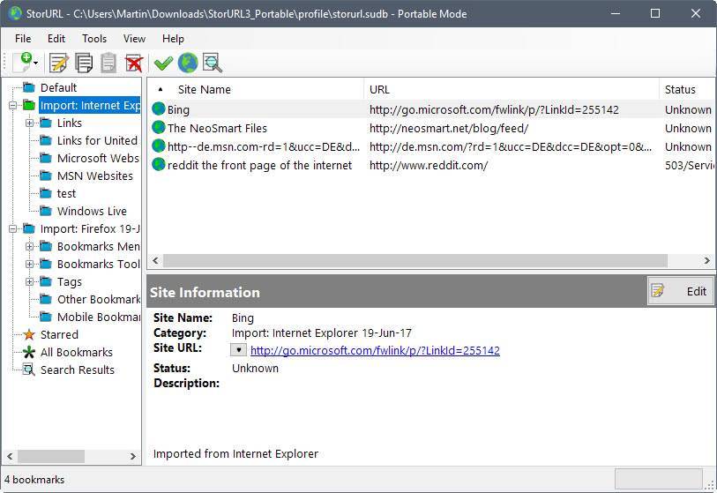Collapse the Import: Firefox node
This screenshot has width=717, height=493.
13,228
